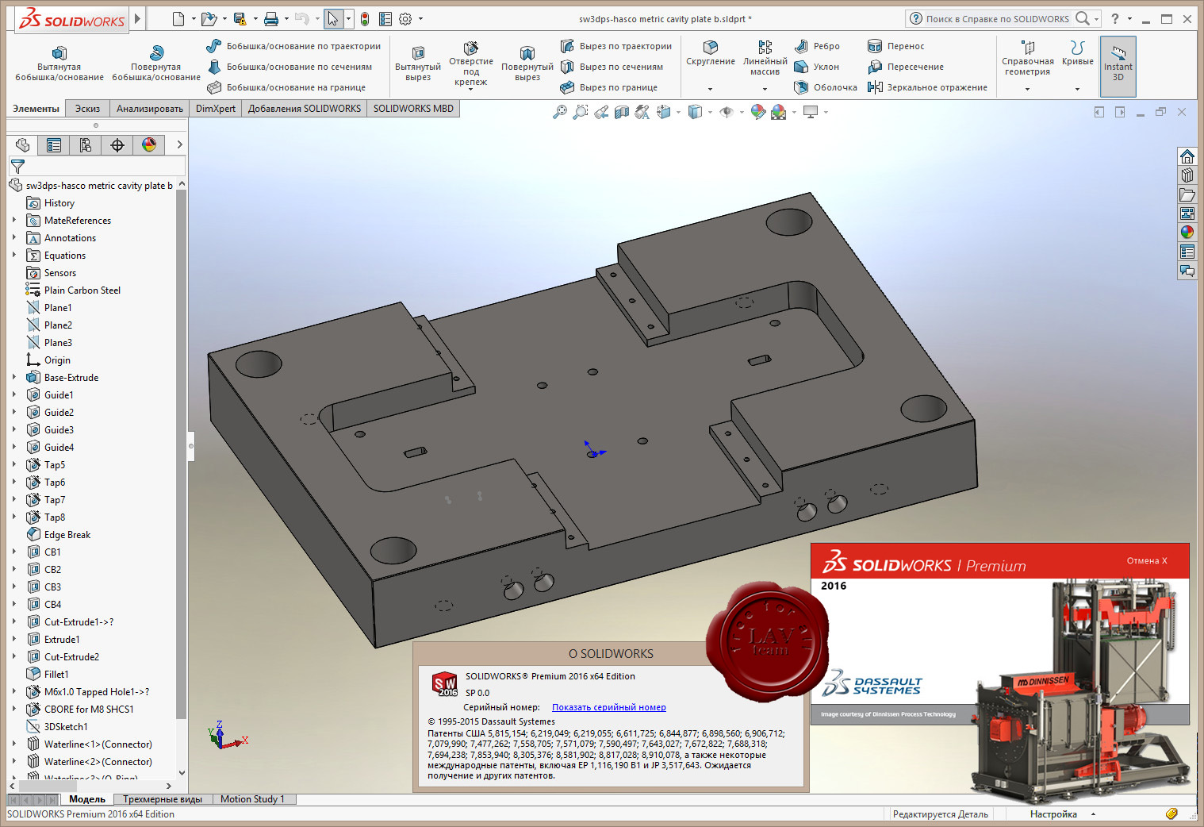Click the Fillet (Скругление) tool
The width and height of the screenshot is (1204, 827).
(711, 52)
